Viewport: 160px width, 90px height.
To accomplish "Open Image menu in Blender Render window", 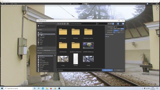I will click(x=15, y=4).
